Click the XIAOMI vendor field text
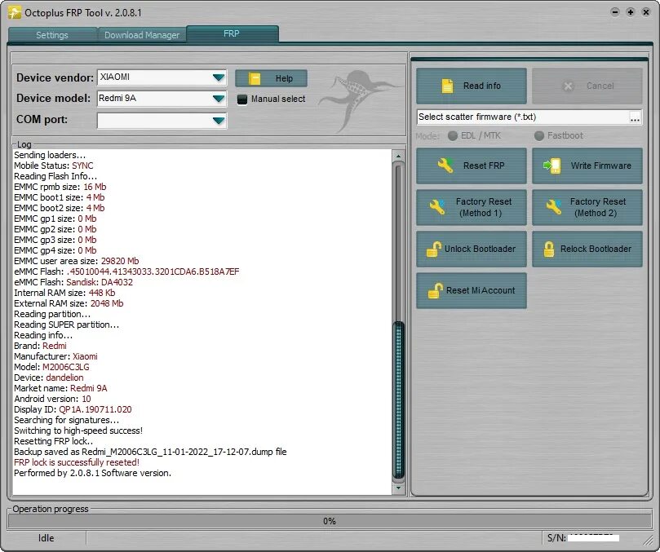660x552 pixels. 115,77
